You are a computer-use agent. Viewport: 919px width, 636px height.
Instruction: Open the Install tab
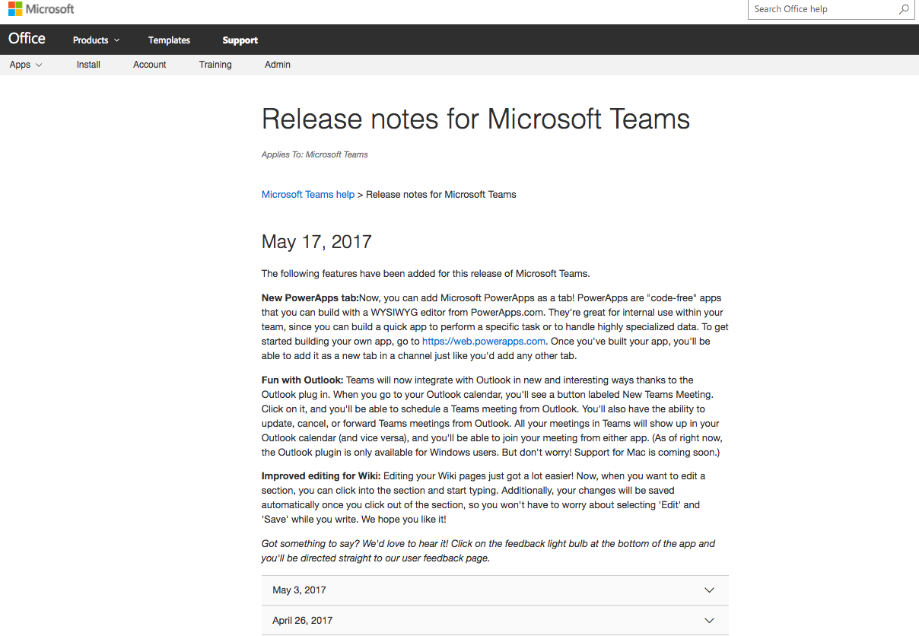(88, 65)
